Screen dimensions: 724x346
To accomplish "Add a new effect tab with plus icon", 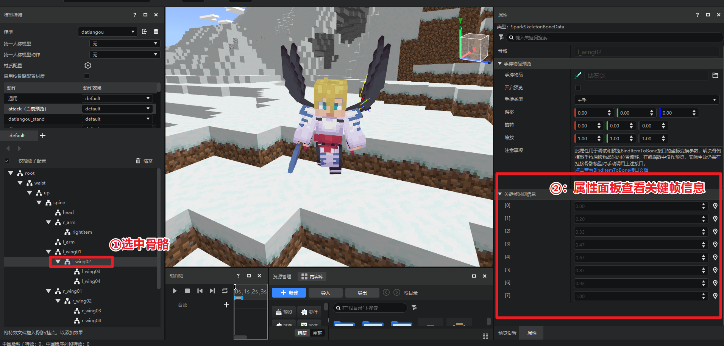I will [43, 135].
